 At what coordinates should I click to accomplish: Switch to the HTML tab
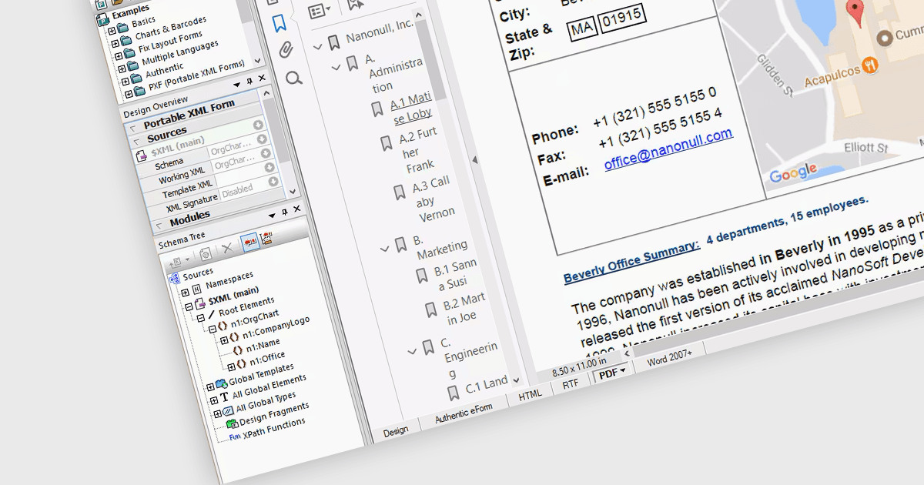click(531, 395)
